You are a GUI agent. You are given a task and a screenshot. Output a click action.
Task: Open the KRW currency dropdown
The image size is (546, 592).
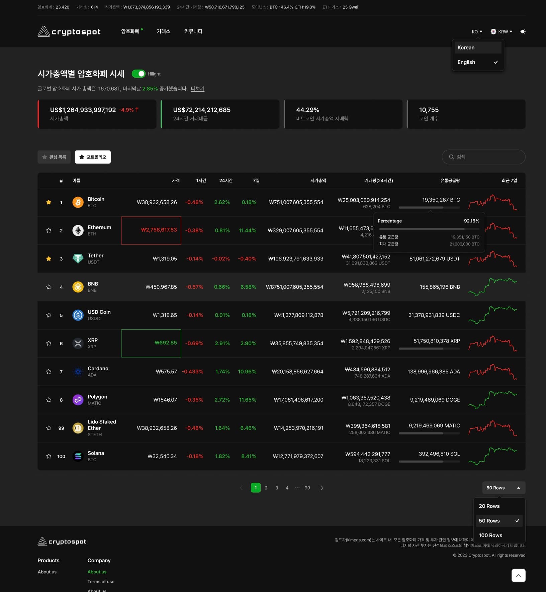point(502,31)
